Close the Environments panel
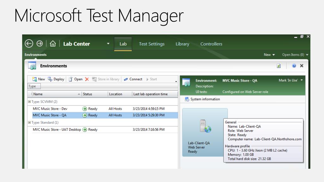This screenshot has height=182, width=324. [302, 66]
